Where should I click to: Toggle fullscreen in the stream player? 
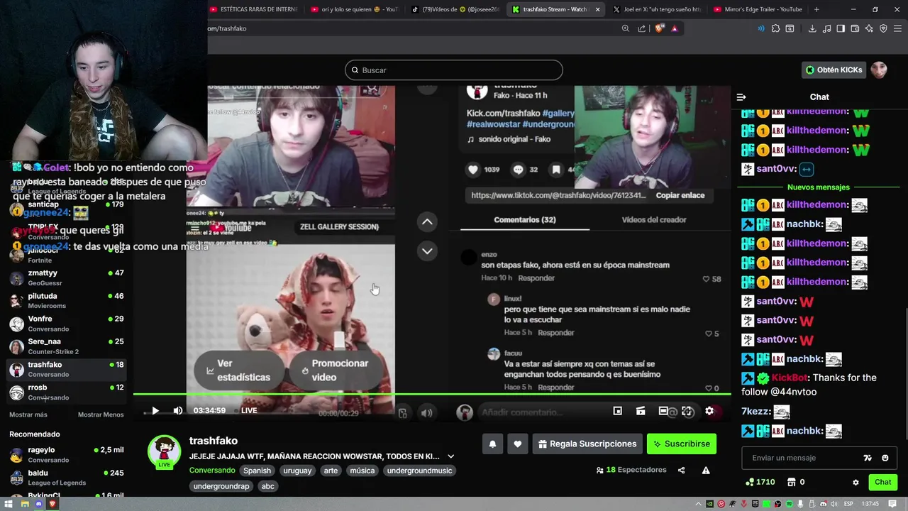pos(687,411)
